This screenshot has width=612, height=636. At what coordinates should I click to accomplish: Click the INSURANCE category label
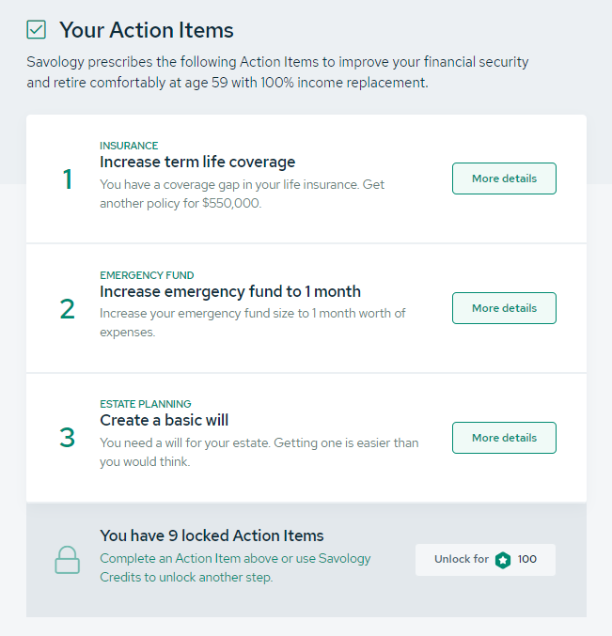pos(129,146)
